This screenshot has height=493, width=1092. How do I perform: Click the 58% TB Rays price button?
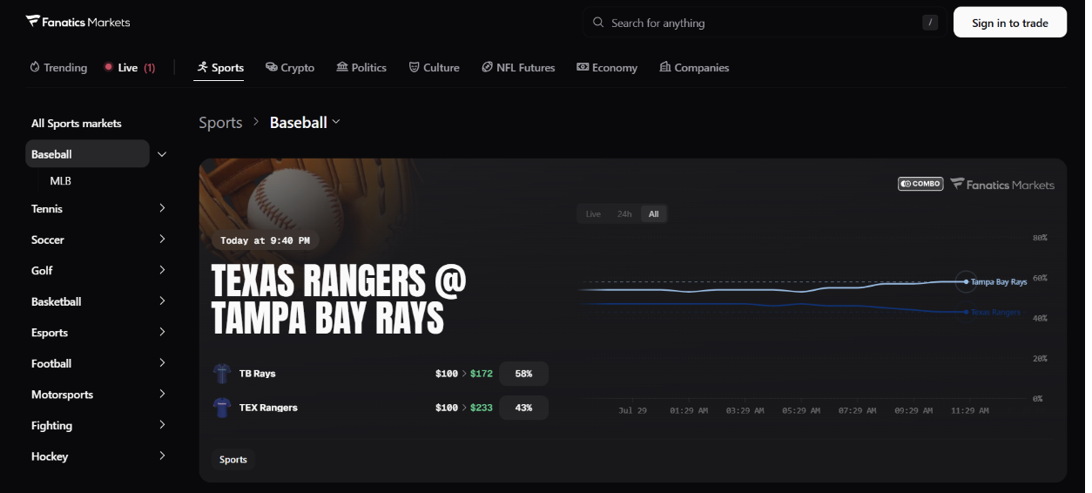point(523,374)
